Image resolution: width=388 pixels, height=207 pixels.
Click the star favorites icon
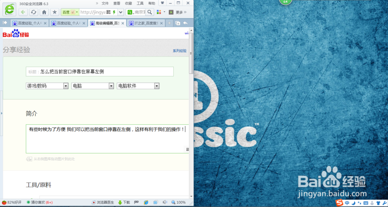[55, 12]
